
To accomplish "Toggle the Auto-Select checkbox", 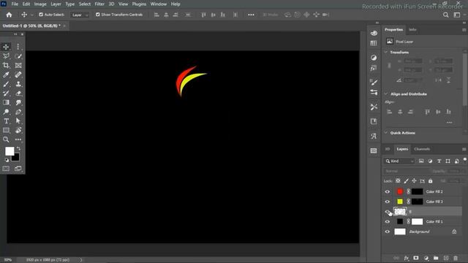I will pyautogui.click(x=41, y=15).
